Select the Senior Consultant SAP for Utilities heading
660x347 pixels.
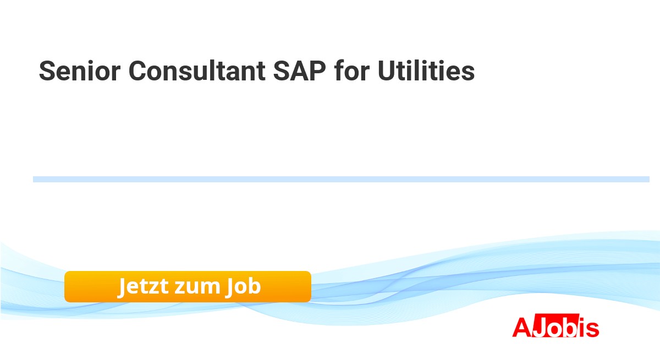[x=256, y=72]
